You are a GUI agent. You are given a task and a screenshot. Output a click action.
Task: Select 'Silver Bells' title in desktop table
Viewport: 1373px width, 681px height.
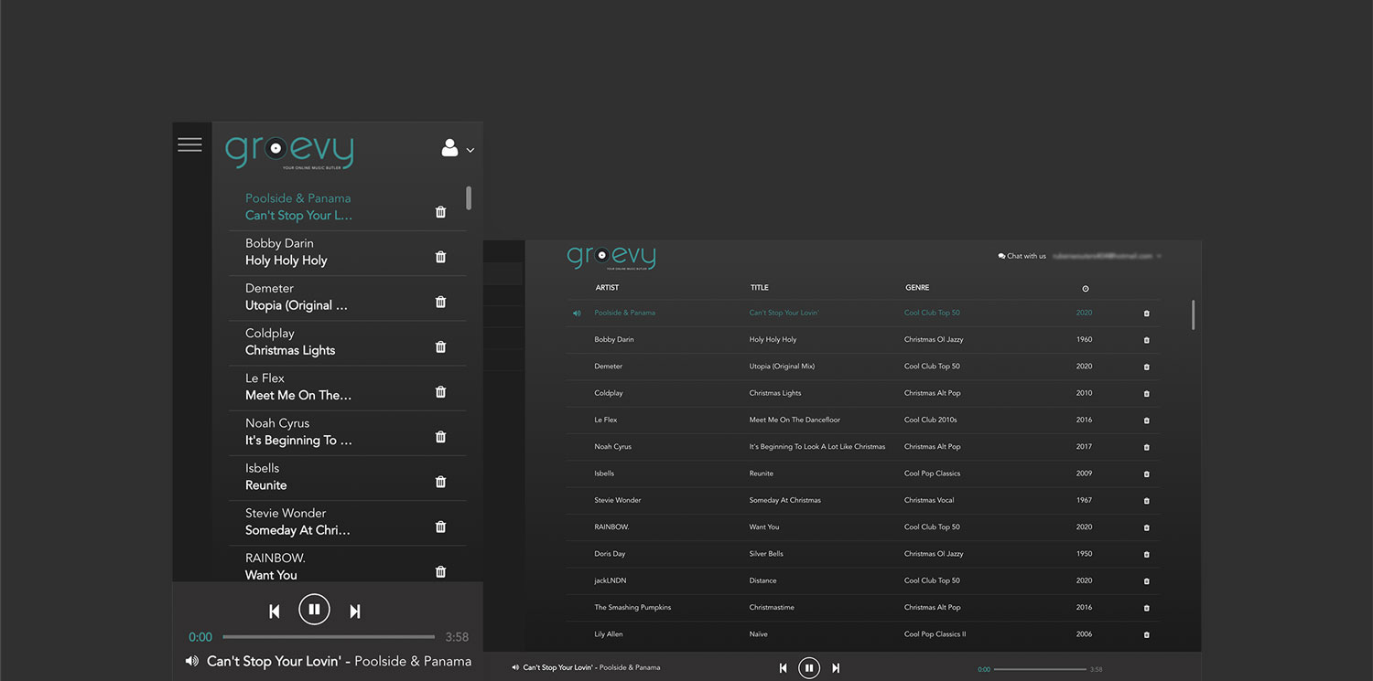pos(766,554)
